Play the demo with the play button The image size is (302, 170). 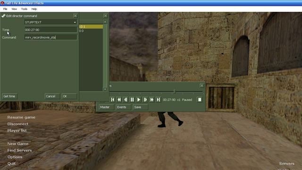pos(139,100)
